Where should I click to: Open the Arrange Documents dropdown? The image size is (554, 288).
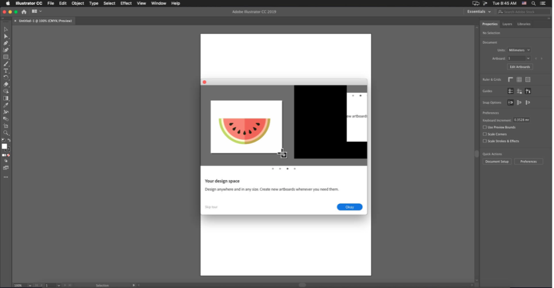tap(36, 12)
